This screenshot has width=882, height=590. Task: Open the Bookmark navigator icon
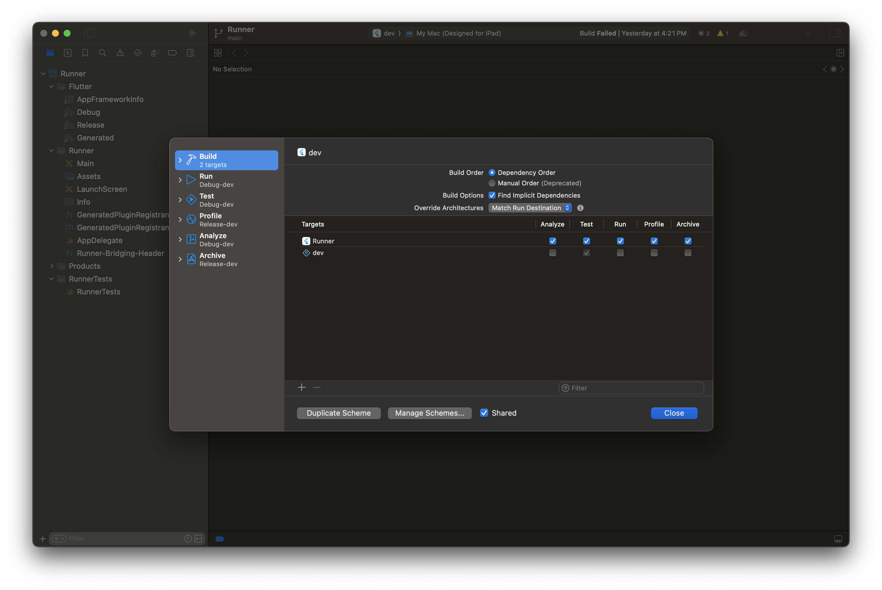[85, 53]
